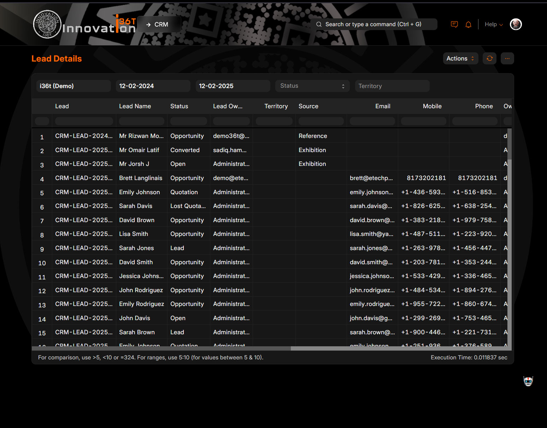This screenshot has width=547, height=428.
Task: Open the Help dropdown menu
Action: tap(493, 24)
